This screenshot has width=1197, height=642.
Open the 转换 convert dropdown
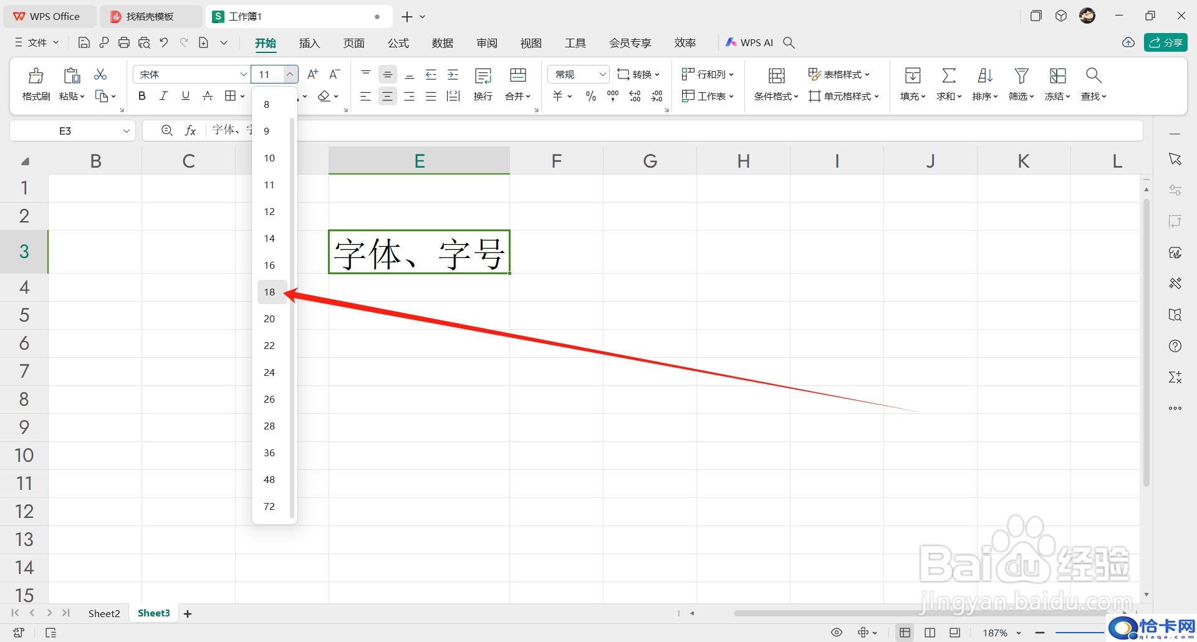tap(638, 74)
